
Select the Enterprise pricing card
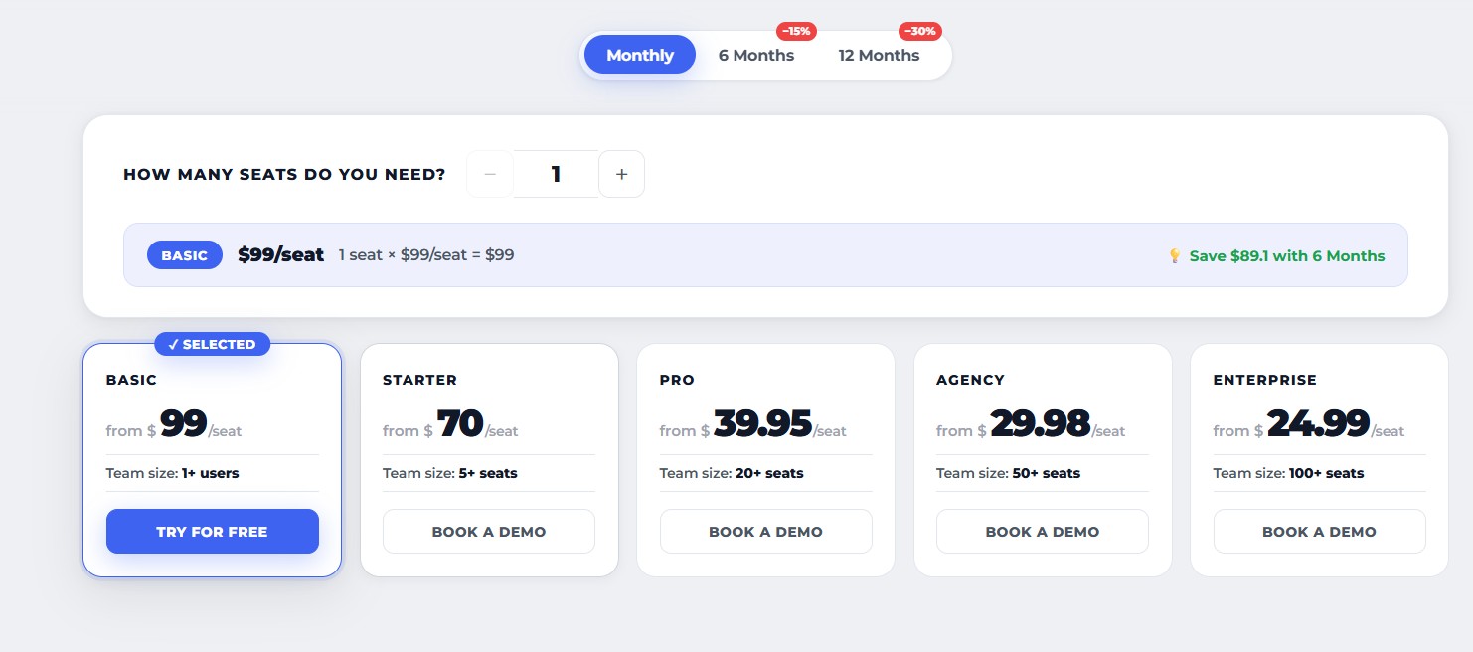tap(1319, 427)
